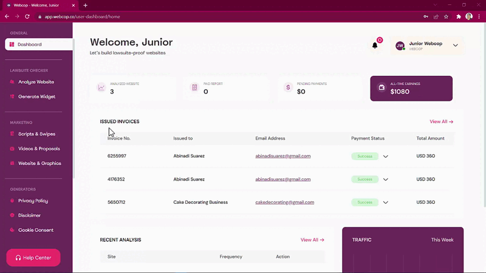Image resolution: width=486 pixels, height=273 pixels.
Task: Expand the Junior Webcop account dropdown
Action: (455, 45)
